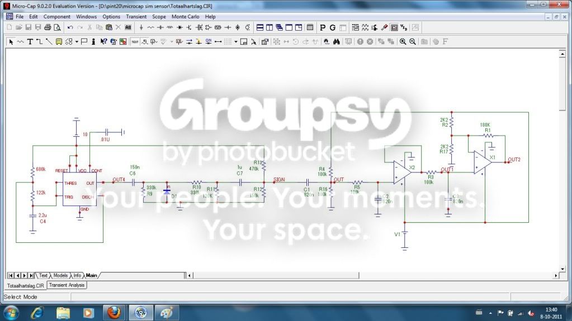Open the Component menu

point(56,16)
